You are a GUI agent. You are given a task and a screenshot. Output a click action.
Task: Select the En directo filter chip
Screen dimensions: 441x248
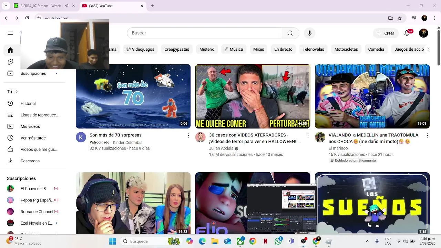point(283,49)
